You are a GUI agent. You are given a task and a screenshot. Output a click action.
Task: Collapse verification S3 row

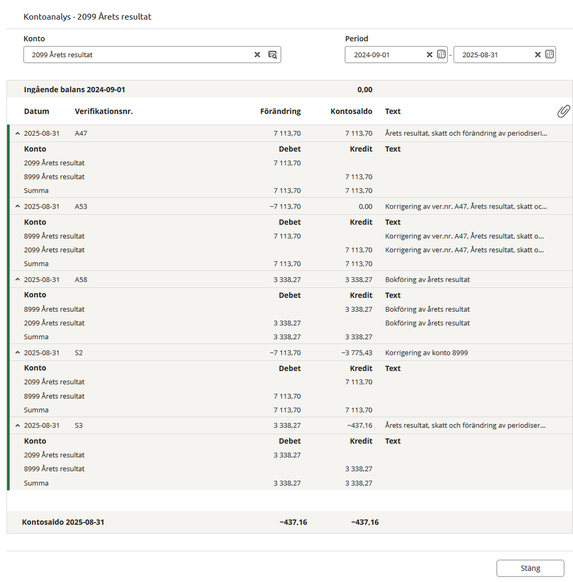tap(17, 426)
